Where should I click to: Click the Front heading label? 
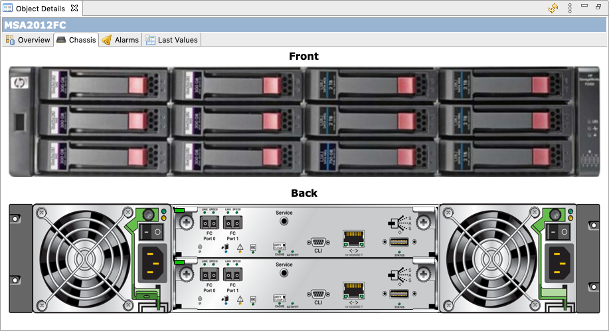click(x=304, y=56)
